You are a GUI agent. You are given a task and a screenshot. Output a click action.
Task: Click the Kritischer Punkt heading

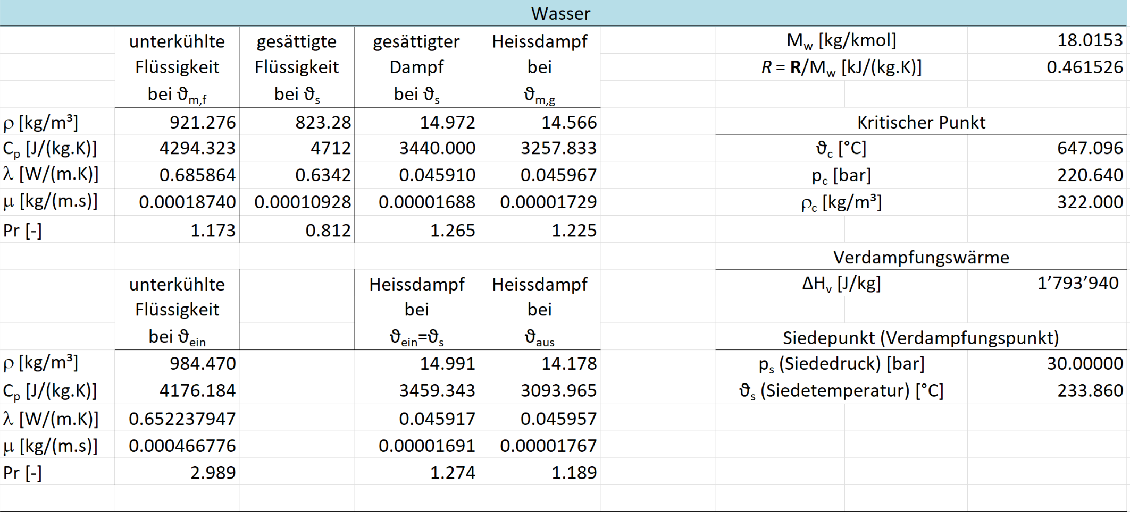(x=920, y=123)
